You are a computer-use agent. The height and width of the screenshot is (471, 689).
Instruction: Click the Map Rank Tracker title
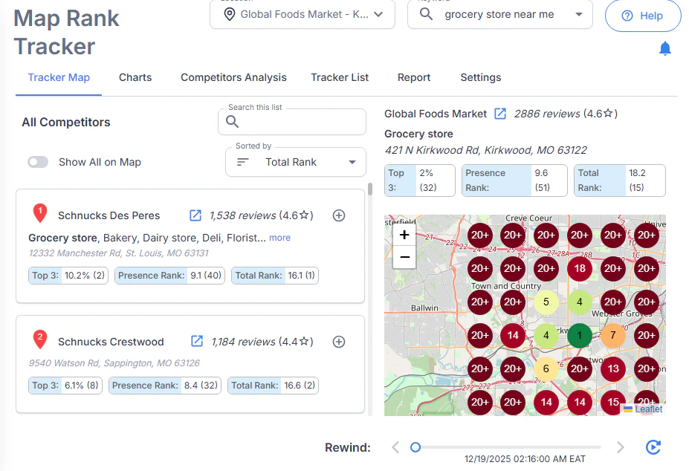66,32
